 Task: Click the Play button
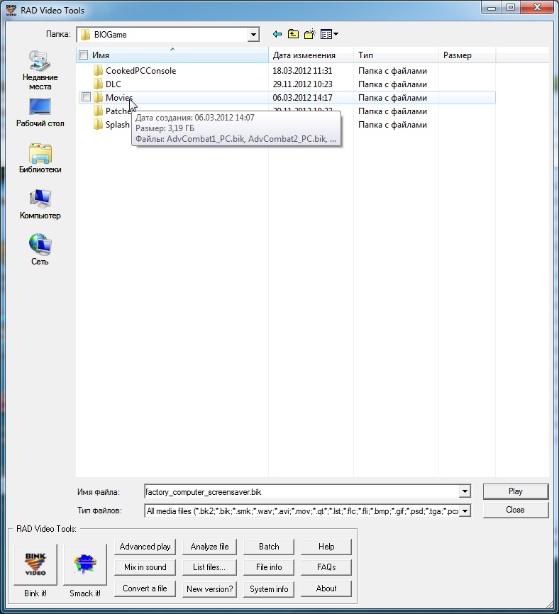(516, 491)
